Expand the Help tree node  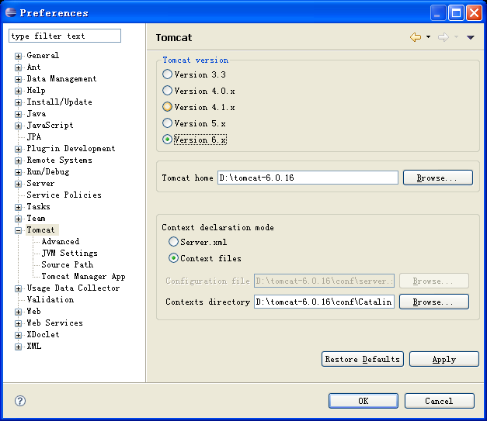19,91
